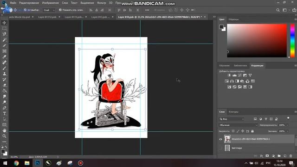
Task: Toggle the Автовыбор checkbox
Action: 25,10
